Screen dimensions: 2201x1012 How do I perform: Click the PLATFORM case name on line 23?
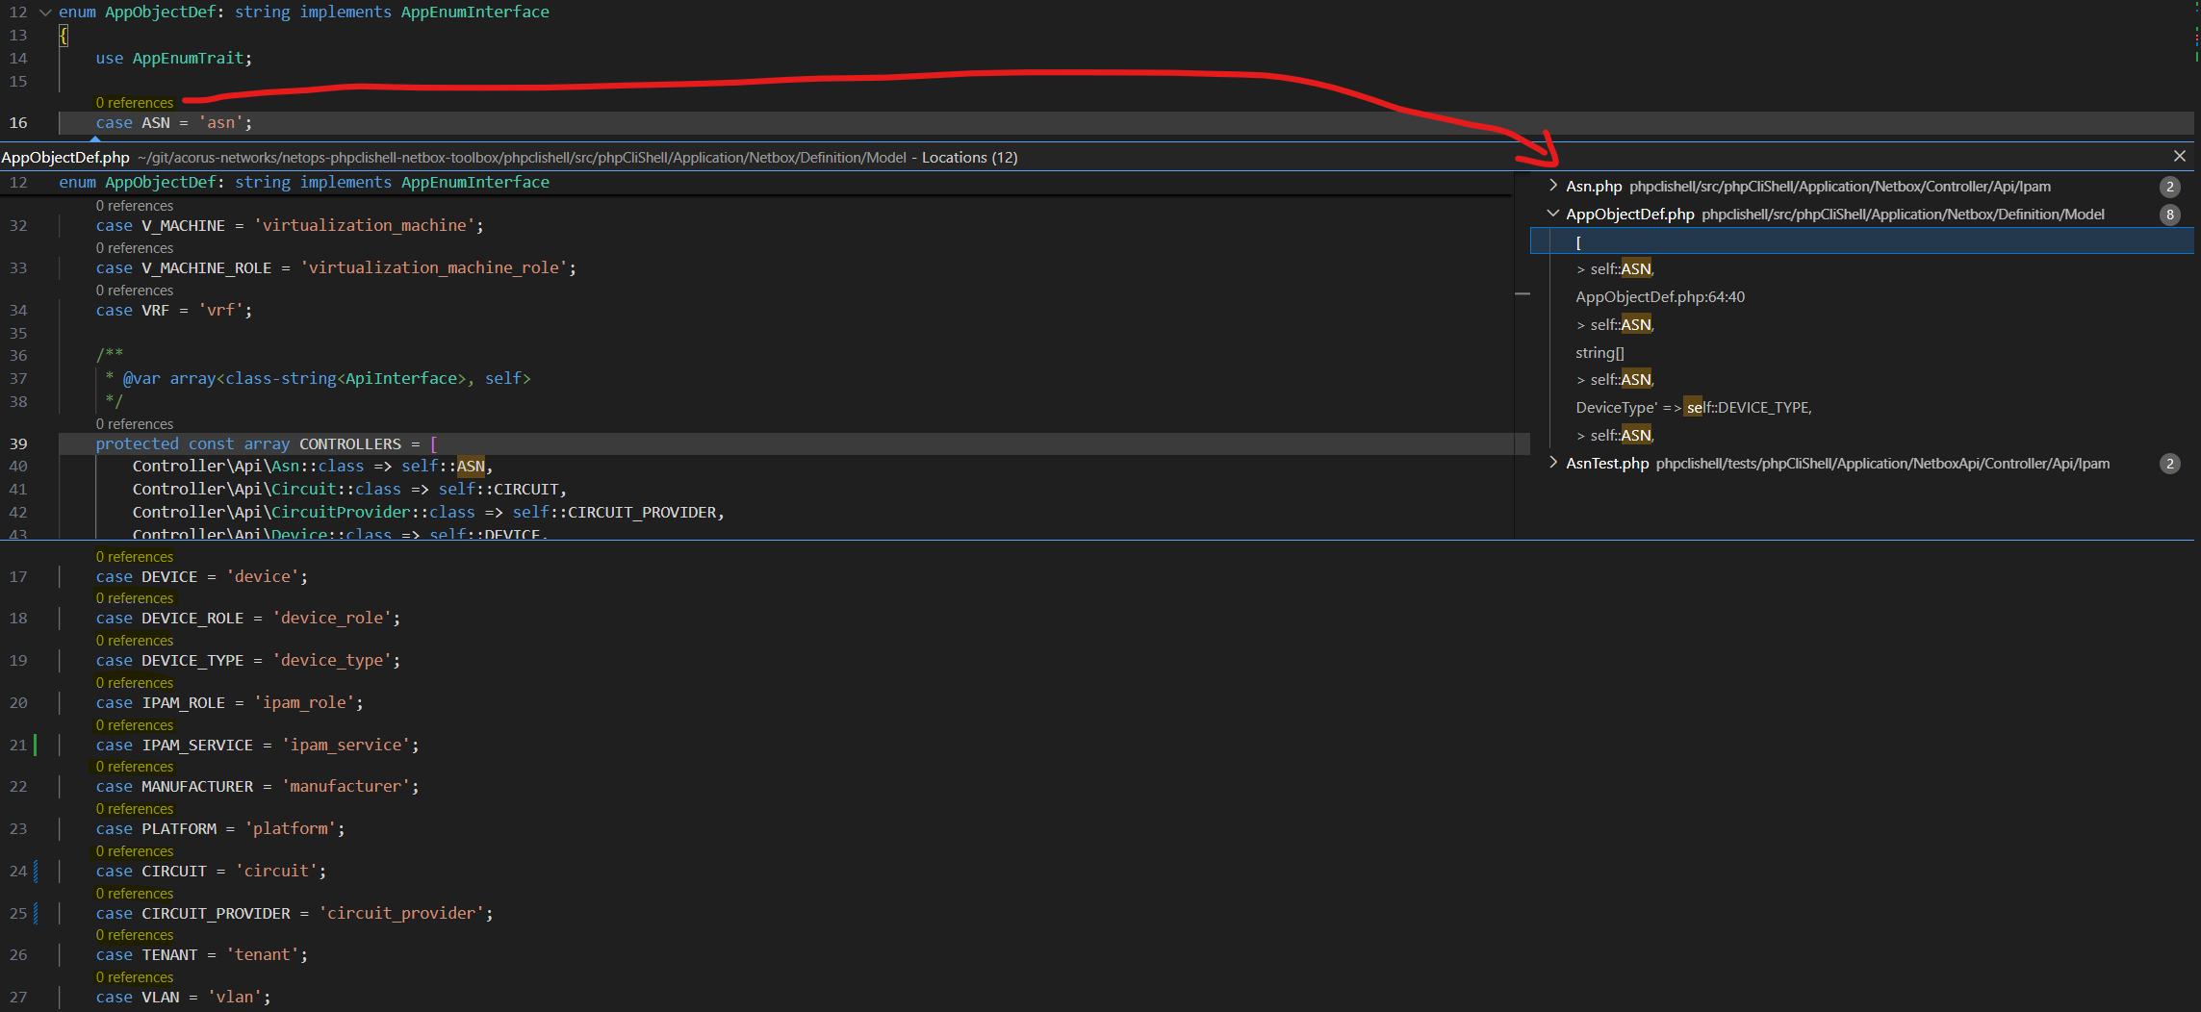click(x=179, y=828)
